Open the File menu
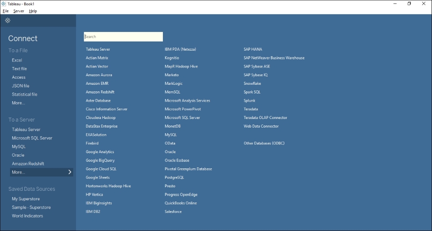This screenshot has height=231, width=432. click(x=6, y=11)
